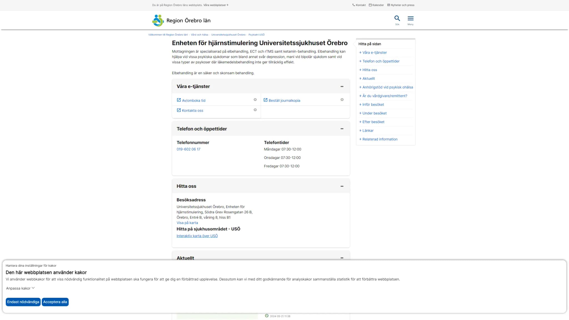This screenshot has height=320, width=569.
Task: Click Visa på karta link
Action: (187, 223)
